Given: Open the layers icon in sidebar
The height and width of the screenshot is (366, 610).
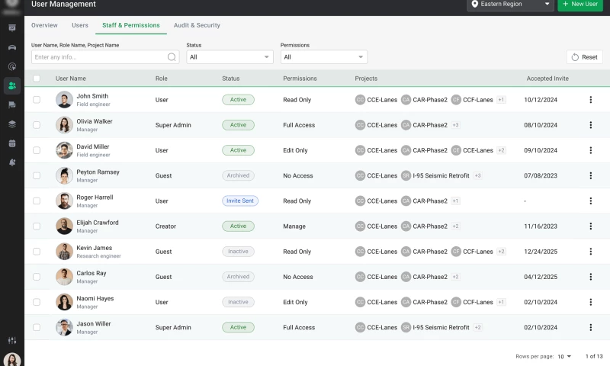Looking at the screenshot, I should [x=12, y=124].
